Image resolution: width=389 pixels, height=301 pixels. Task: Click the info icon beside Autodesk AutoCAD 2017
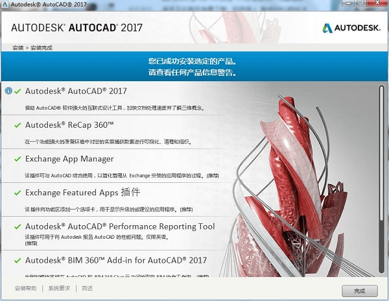pos(8,91)
